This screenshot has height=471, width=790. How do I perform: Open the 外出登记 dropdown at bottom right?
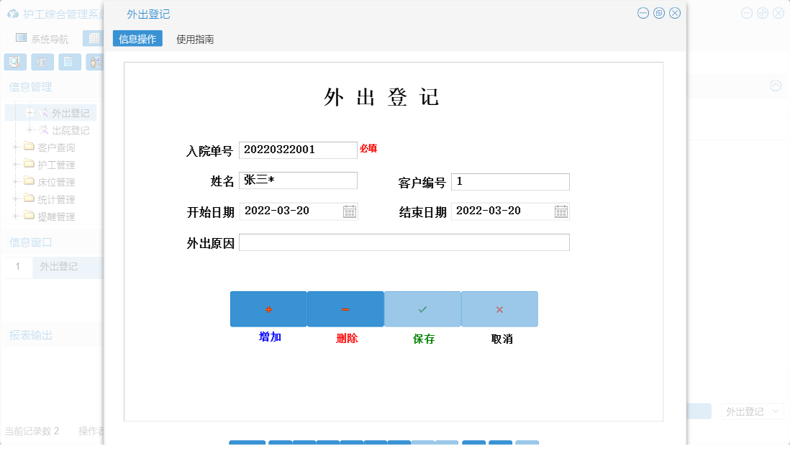coord(753,411)
